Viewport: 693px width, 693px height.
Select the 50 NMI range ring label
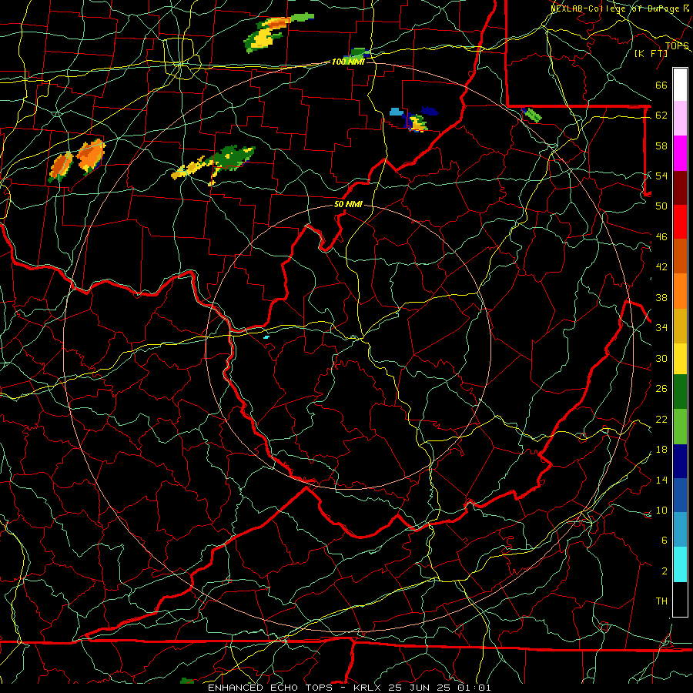click(348, 204)
